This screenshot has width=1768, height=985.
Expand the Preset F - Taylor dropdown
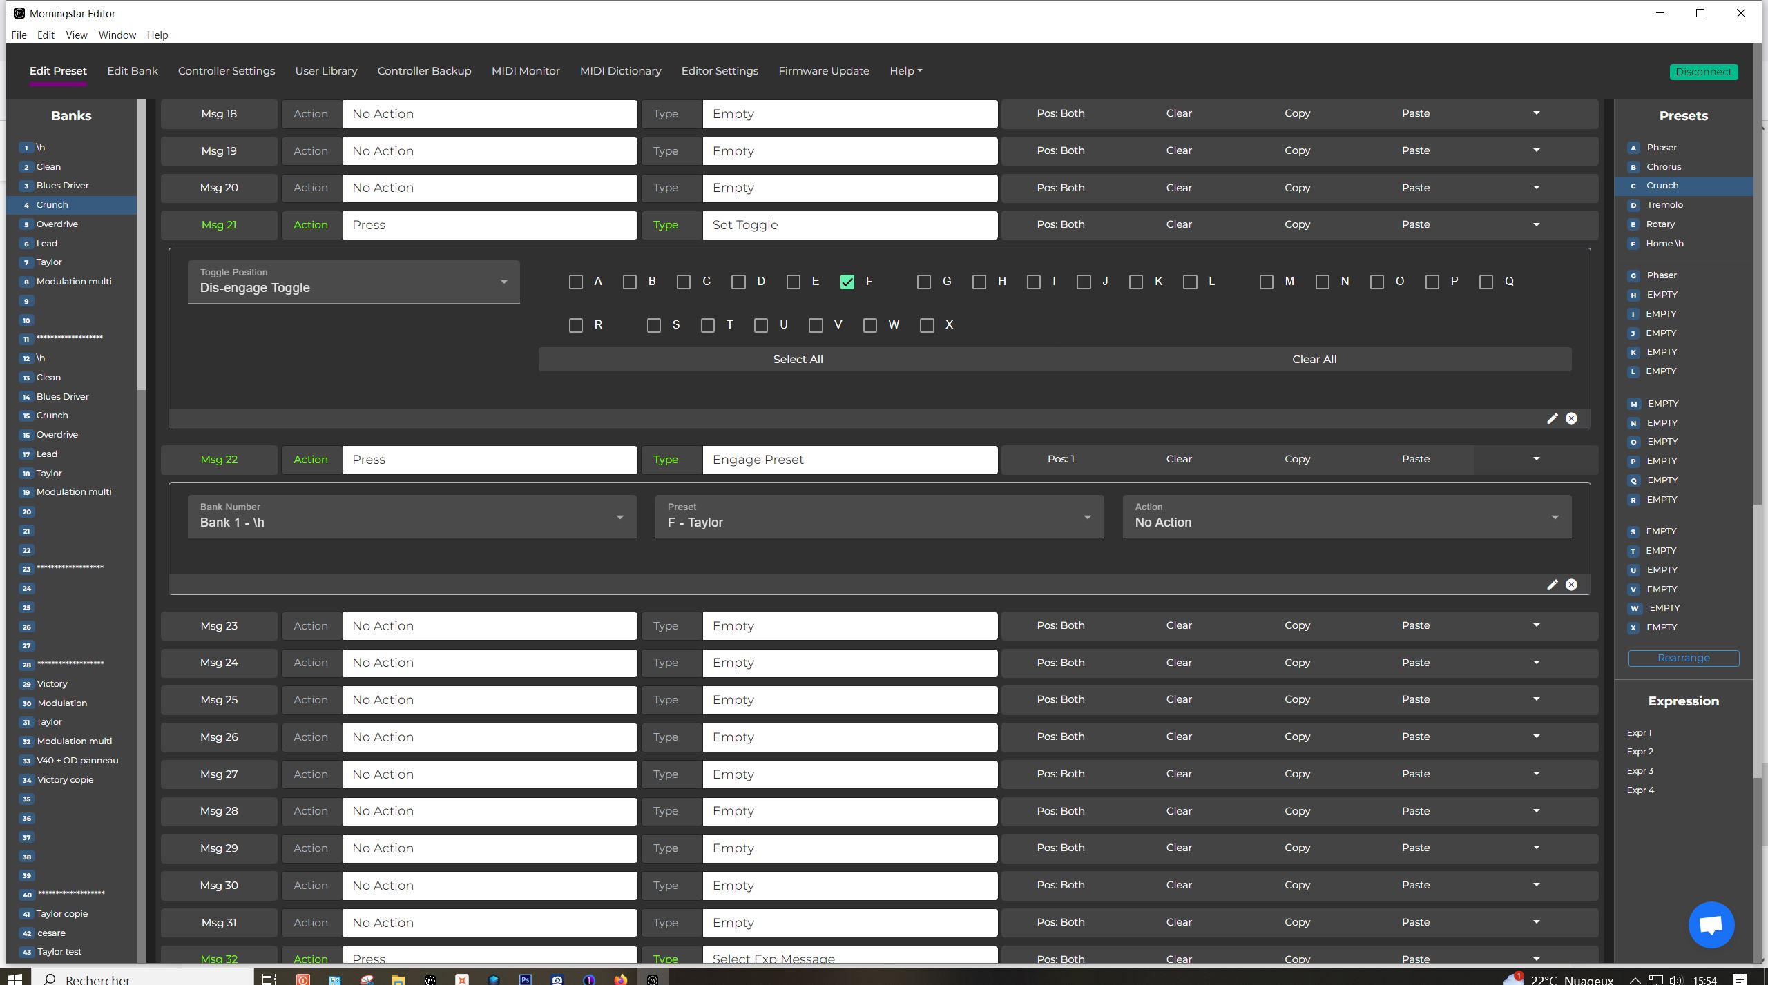(x=878, y=516)
